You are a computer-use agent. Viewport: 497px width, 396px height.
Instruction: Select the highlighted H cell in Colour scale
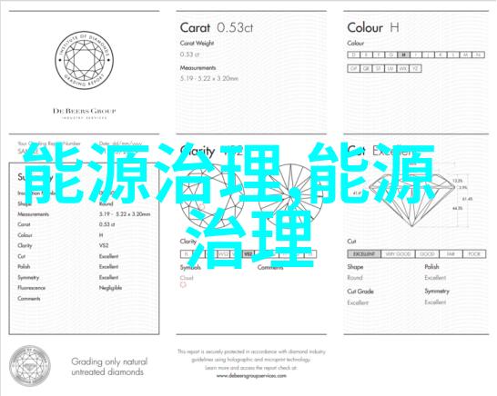[x=403, y=54]
